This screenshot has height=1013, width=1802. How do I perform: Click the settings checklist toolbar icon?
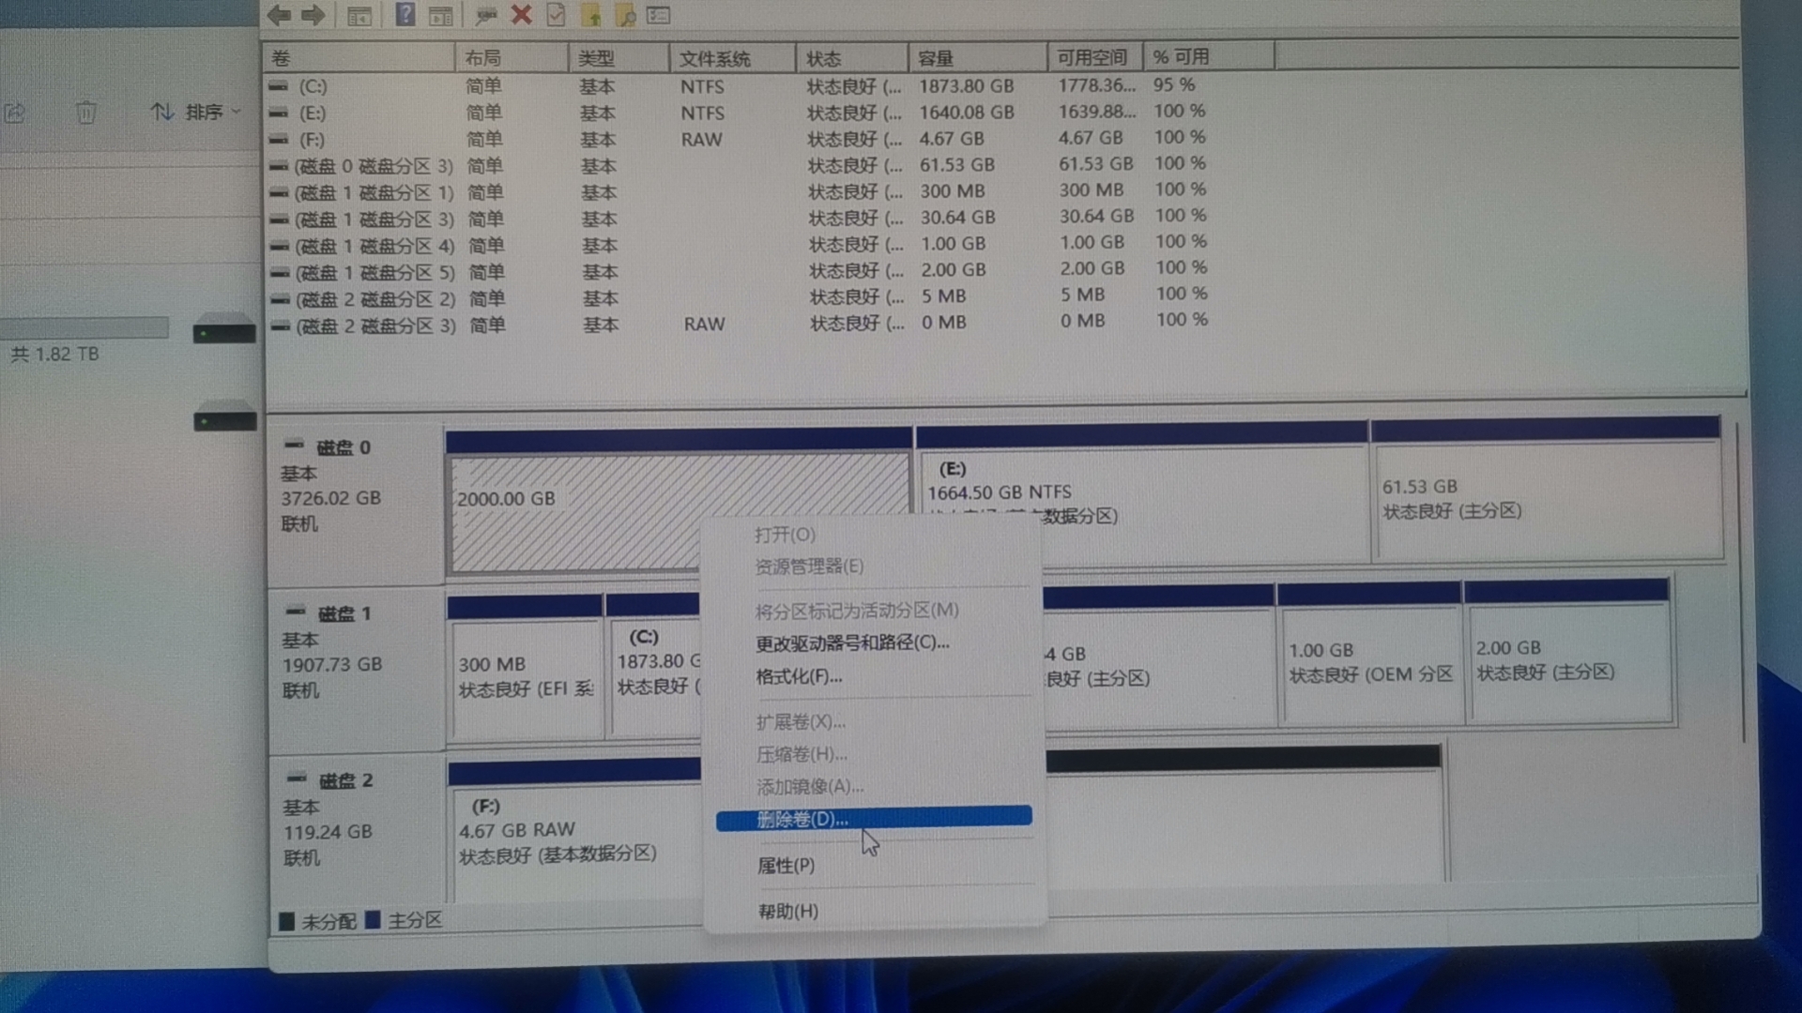pyautogui.click(x=659, y=15)
